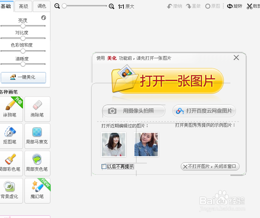Select the 魔幻笔 magic pen tool
The image size is (260, 218).
click(x=37, y=191)
